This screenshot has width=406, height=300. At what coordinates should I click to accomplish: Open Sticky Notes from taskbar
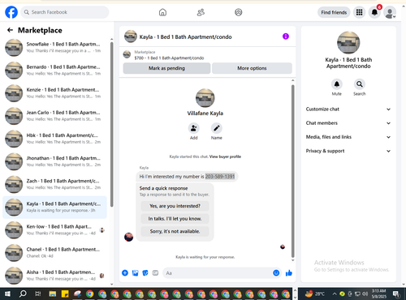(65, 294)
